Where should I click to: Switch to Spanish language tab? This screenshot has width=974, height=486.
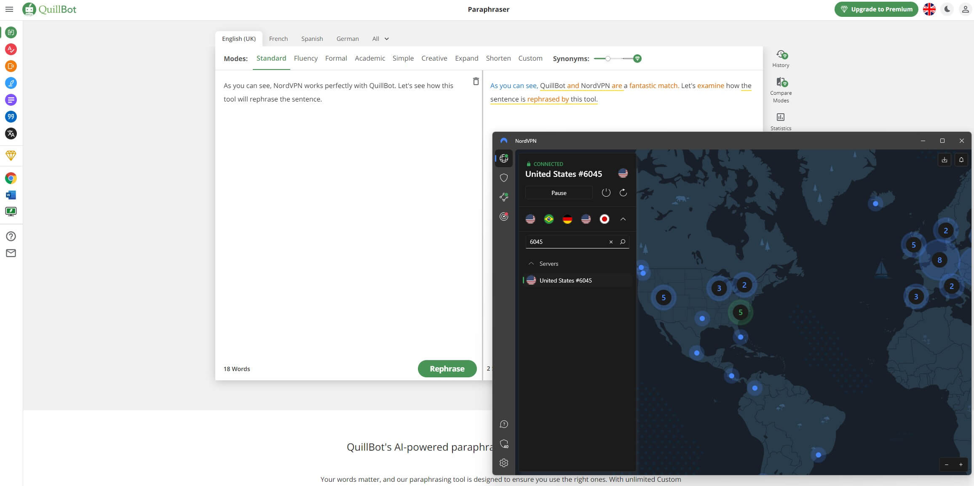312,39
